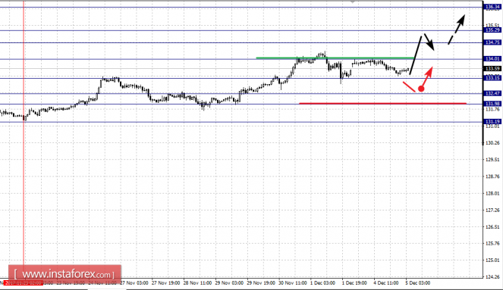The width and height of the screenshot is (503, 290).
Task: Click the 125.76 value on price axis
Action: (493, 243)
